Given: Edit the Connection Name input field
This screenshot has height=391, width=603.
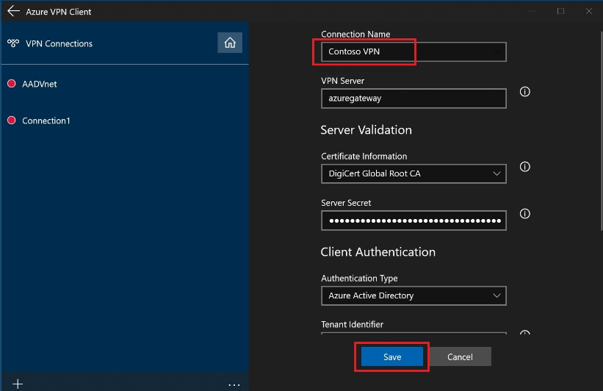Looking at the screenshot, I should [x=414, y=51].
